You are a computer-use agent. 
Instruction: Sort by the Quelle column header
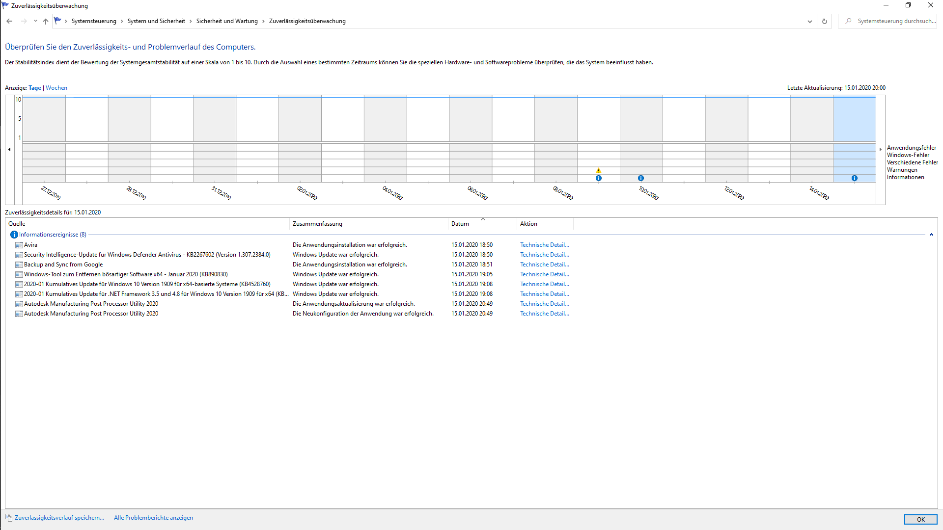click(x=147, y=224)
